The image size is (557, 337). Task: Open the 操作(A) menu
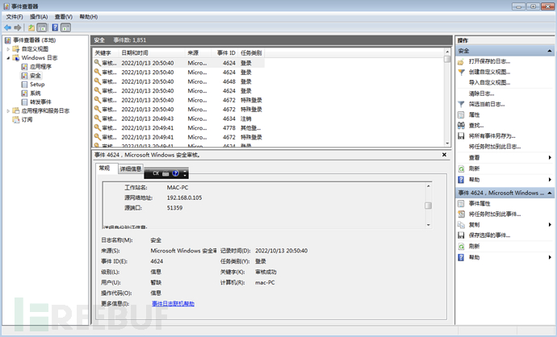click(39, 17)
